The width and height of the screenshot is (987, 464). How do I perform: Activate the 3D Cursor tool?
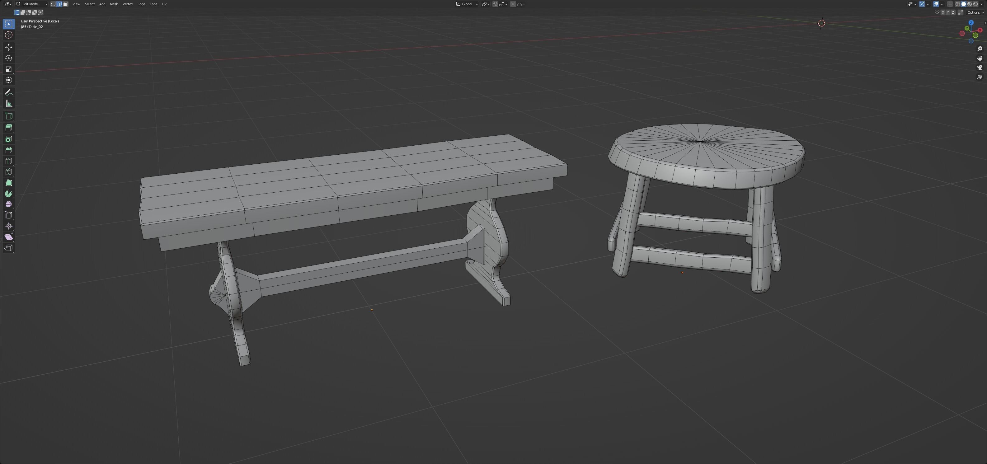coord(9,35)
